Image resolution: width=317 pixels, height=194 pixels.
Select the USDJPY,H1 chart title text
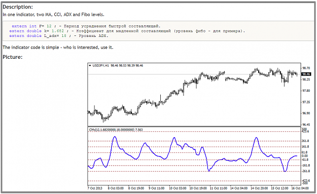[101, 66]
